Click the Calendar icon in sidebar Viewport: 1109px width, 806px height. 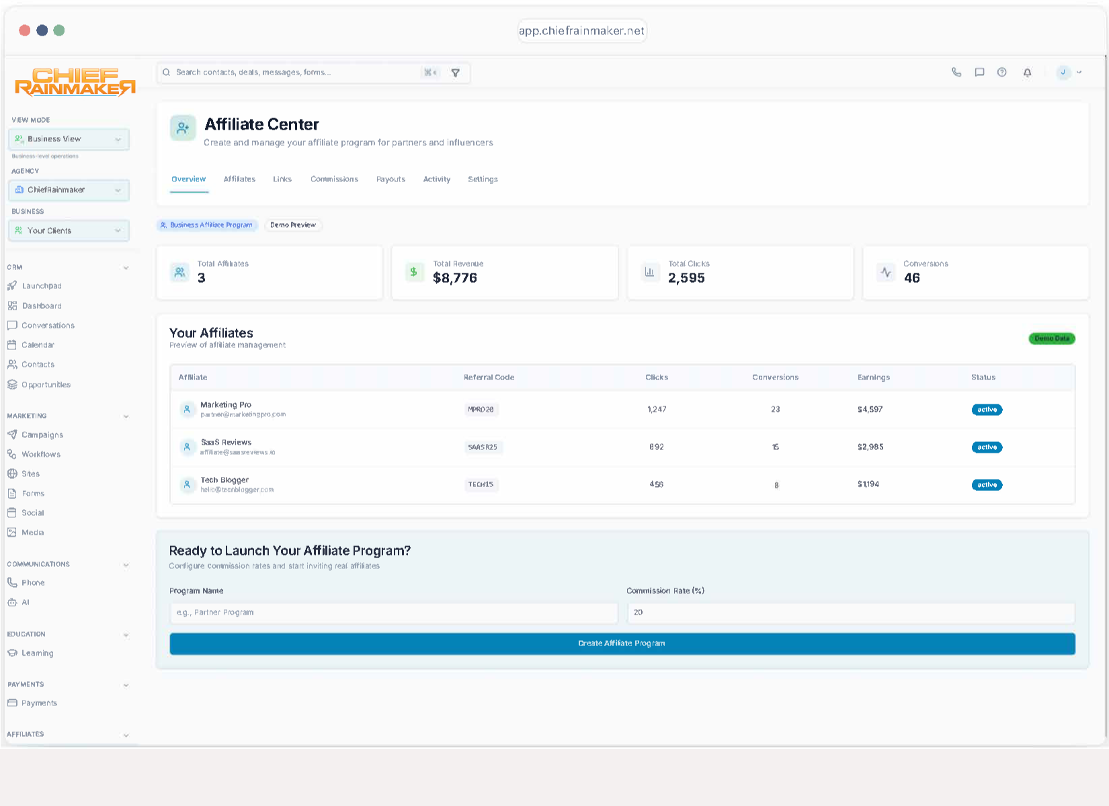12,345
